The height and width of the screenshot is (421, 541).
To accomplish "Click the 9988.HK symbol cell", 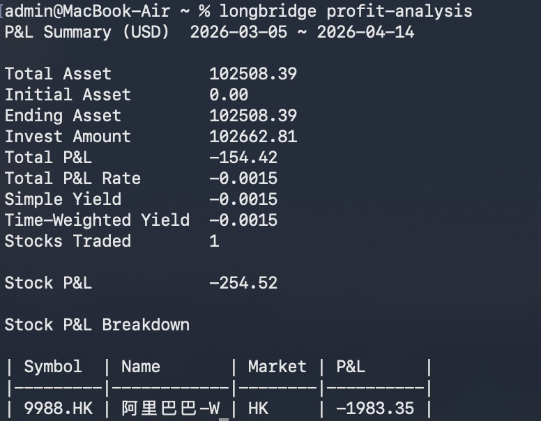I will [x=58, y=408].
